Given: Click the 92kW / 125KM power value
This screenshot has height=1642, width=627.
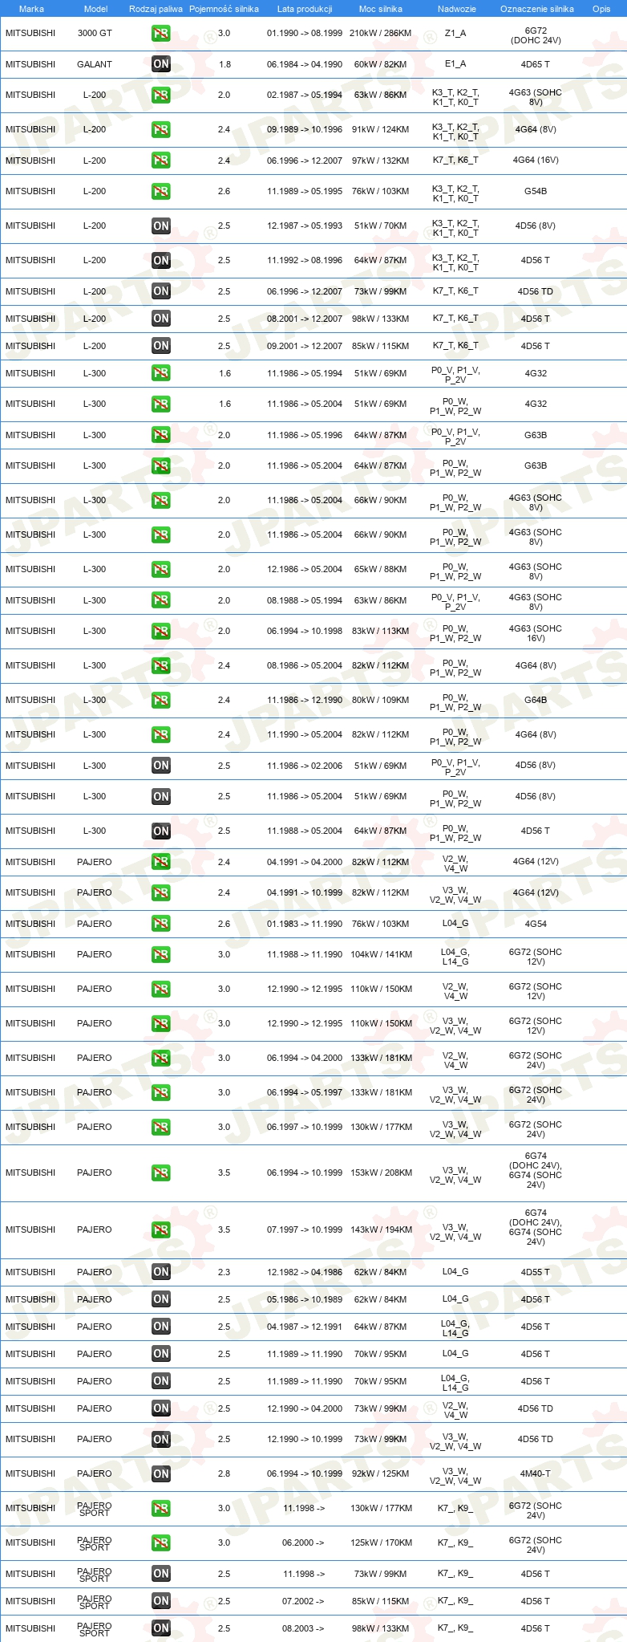Looking at the screenshot, I should pyautogui.click(x=381, y=1473).
